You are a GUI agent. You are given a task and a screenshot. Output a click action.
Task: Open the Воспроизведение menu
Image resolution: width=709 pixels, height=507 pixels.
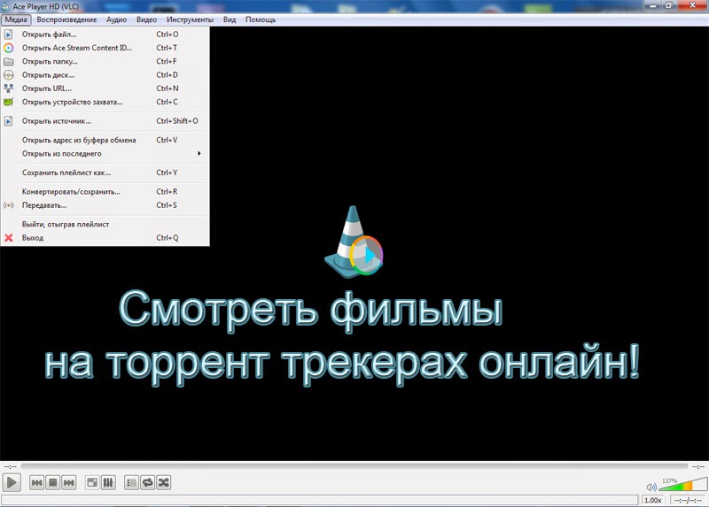pos(66,19)
